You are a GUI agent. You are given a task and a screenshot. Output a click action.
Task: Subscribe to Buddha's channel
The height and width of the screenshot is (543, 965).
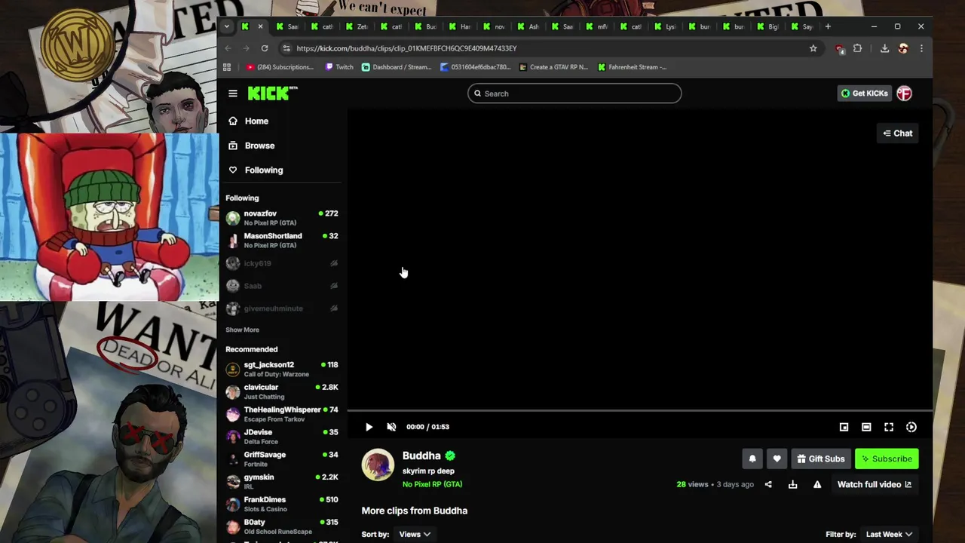click(x=887, y=459)
